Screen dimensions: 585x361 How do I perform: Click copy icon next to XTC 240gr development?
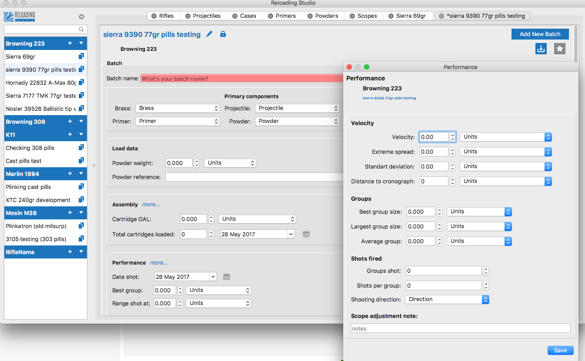[81, 200]
